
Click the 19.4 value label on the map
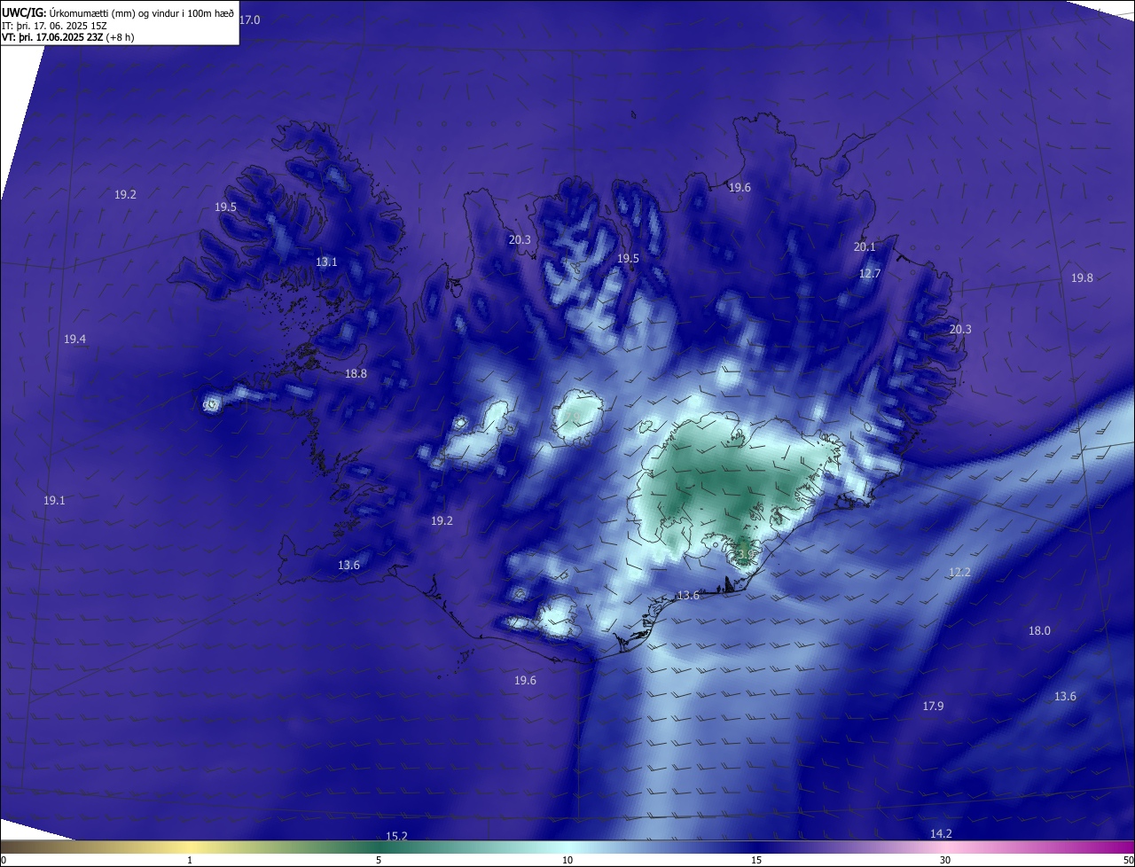[x=74, y=340]
